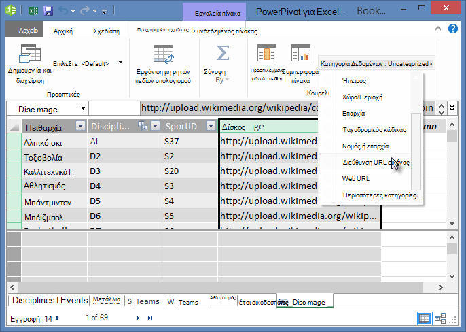Click the formula bar text
Screen dimensions: 466x332
click(230, 107)
